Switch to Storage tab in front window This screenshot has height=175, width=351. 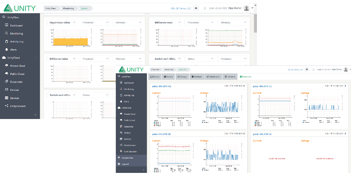click(x=182, y=77)
